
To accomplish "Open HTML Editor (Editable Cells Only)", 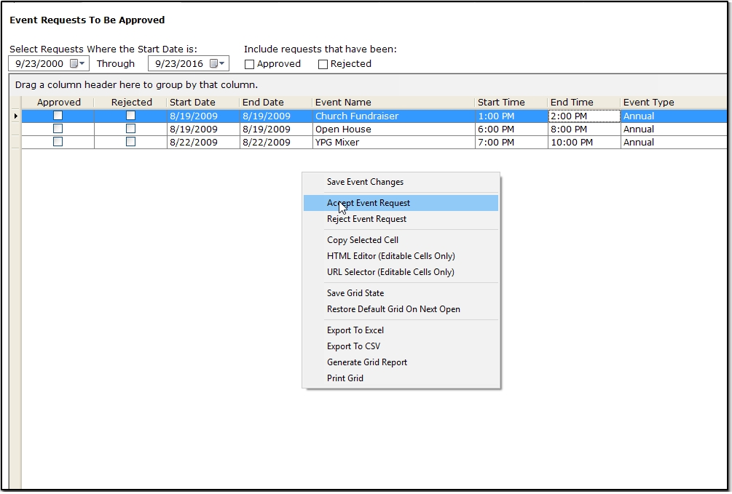I will coord(401,256).
